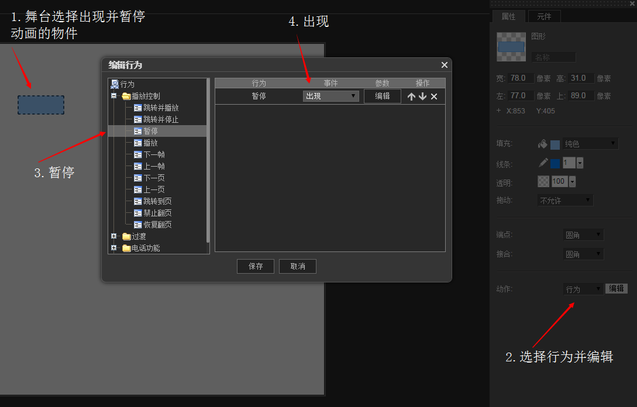Image resolution: width=637 pixels, height=407 pixels.
Task: Click the 保存 button
Action: 255,266
